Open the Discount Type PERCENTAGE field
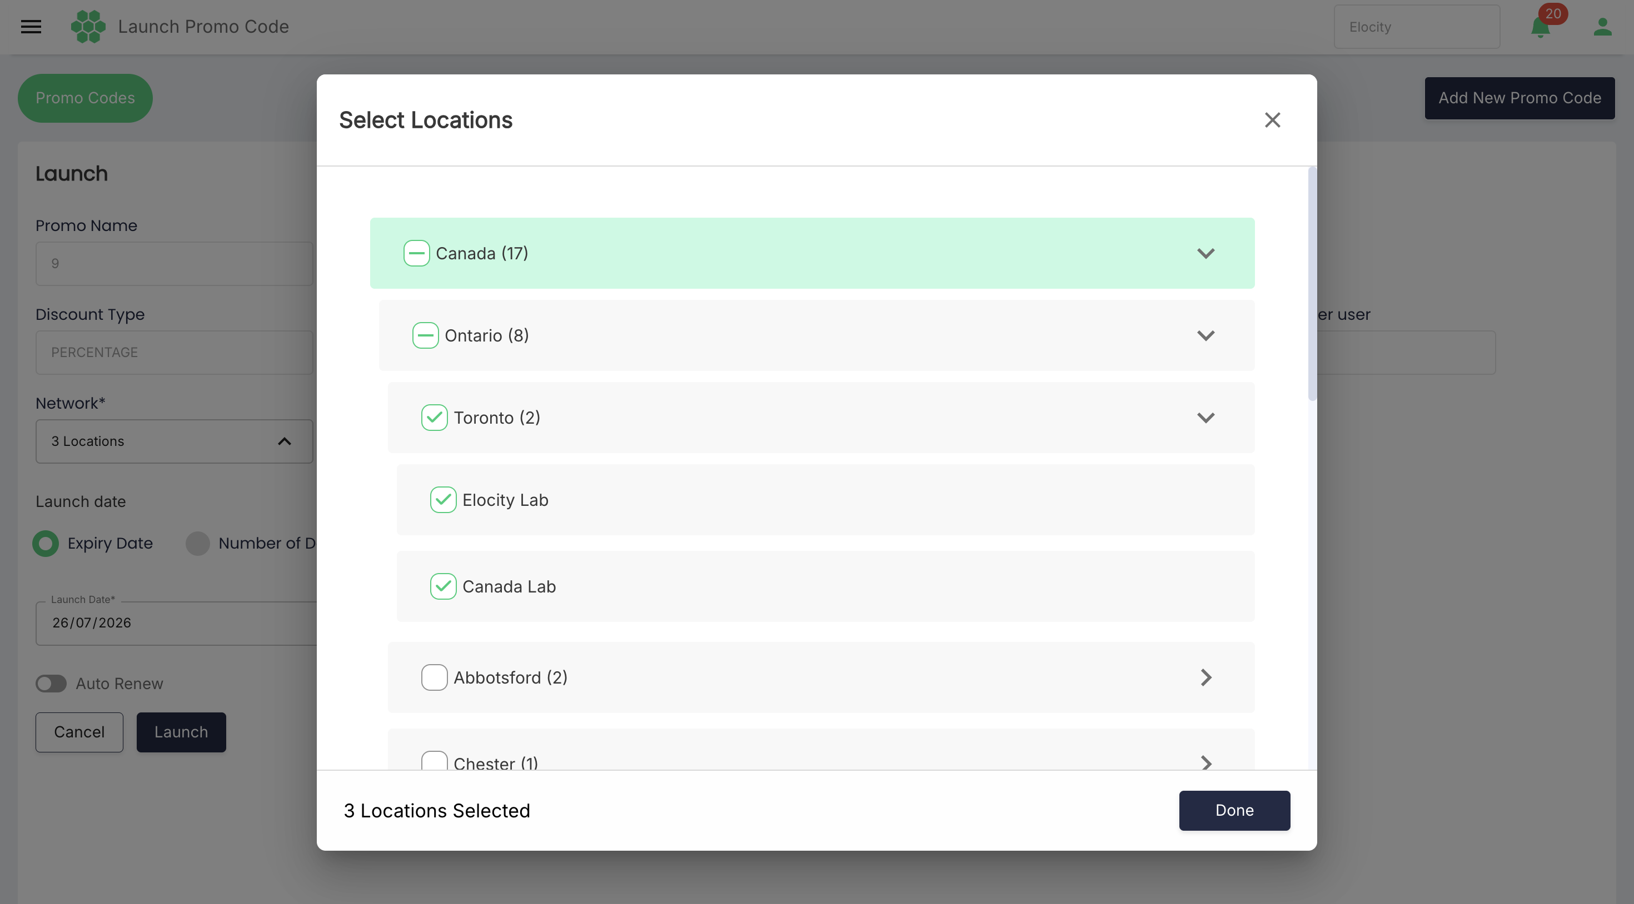The image size is (1634, 904). 175,353
